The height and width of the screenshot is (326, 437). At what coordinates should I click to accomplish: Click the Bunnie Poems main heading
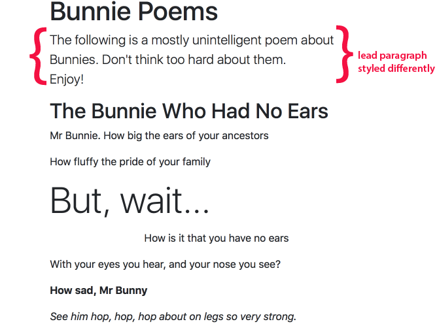point(133,12)
